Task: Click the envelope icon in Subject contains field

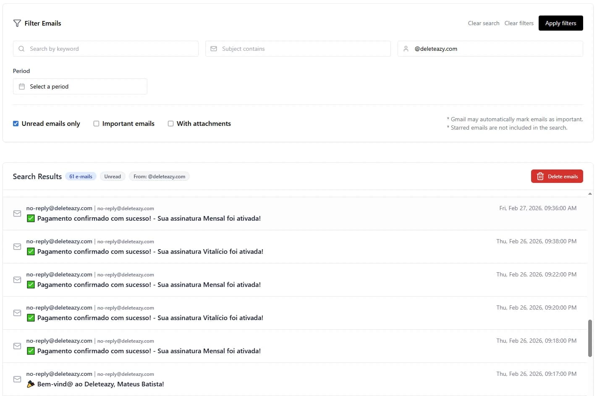Action: (214, 49)
